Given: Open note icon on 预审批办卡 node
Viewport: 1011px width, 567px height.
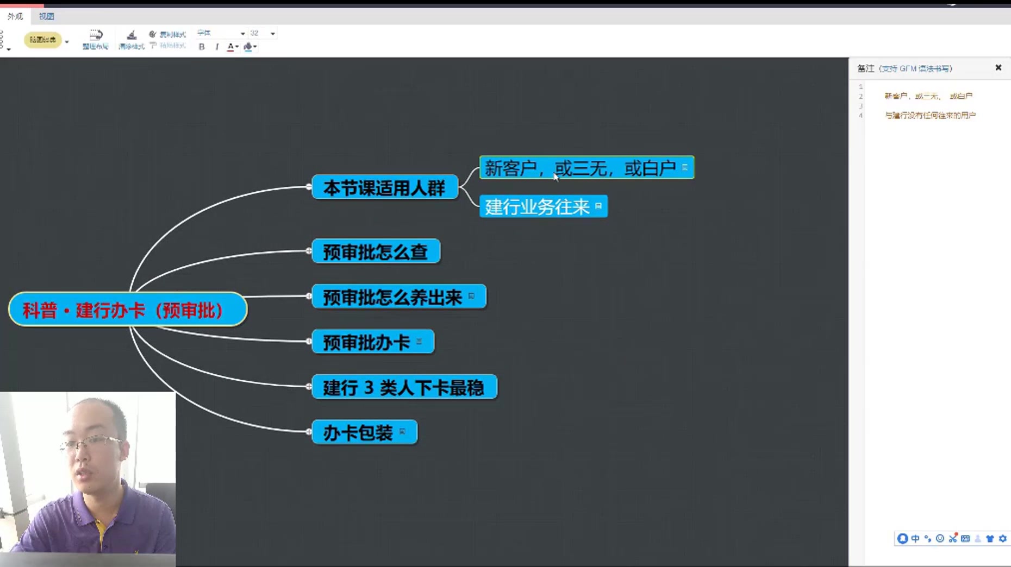Looking at the screenshot, I should click(x=419, y=341).
